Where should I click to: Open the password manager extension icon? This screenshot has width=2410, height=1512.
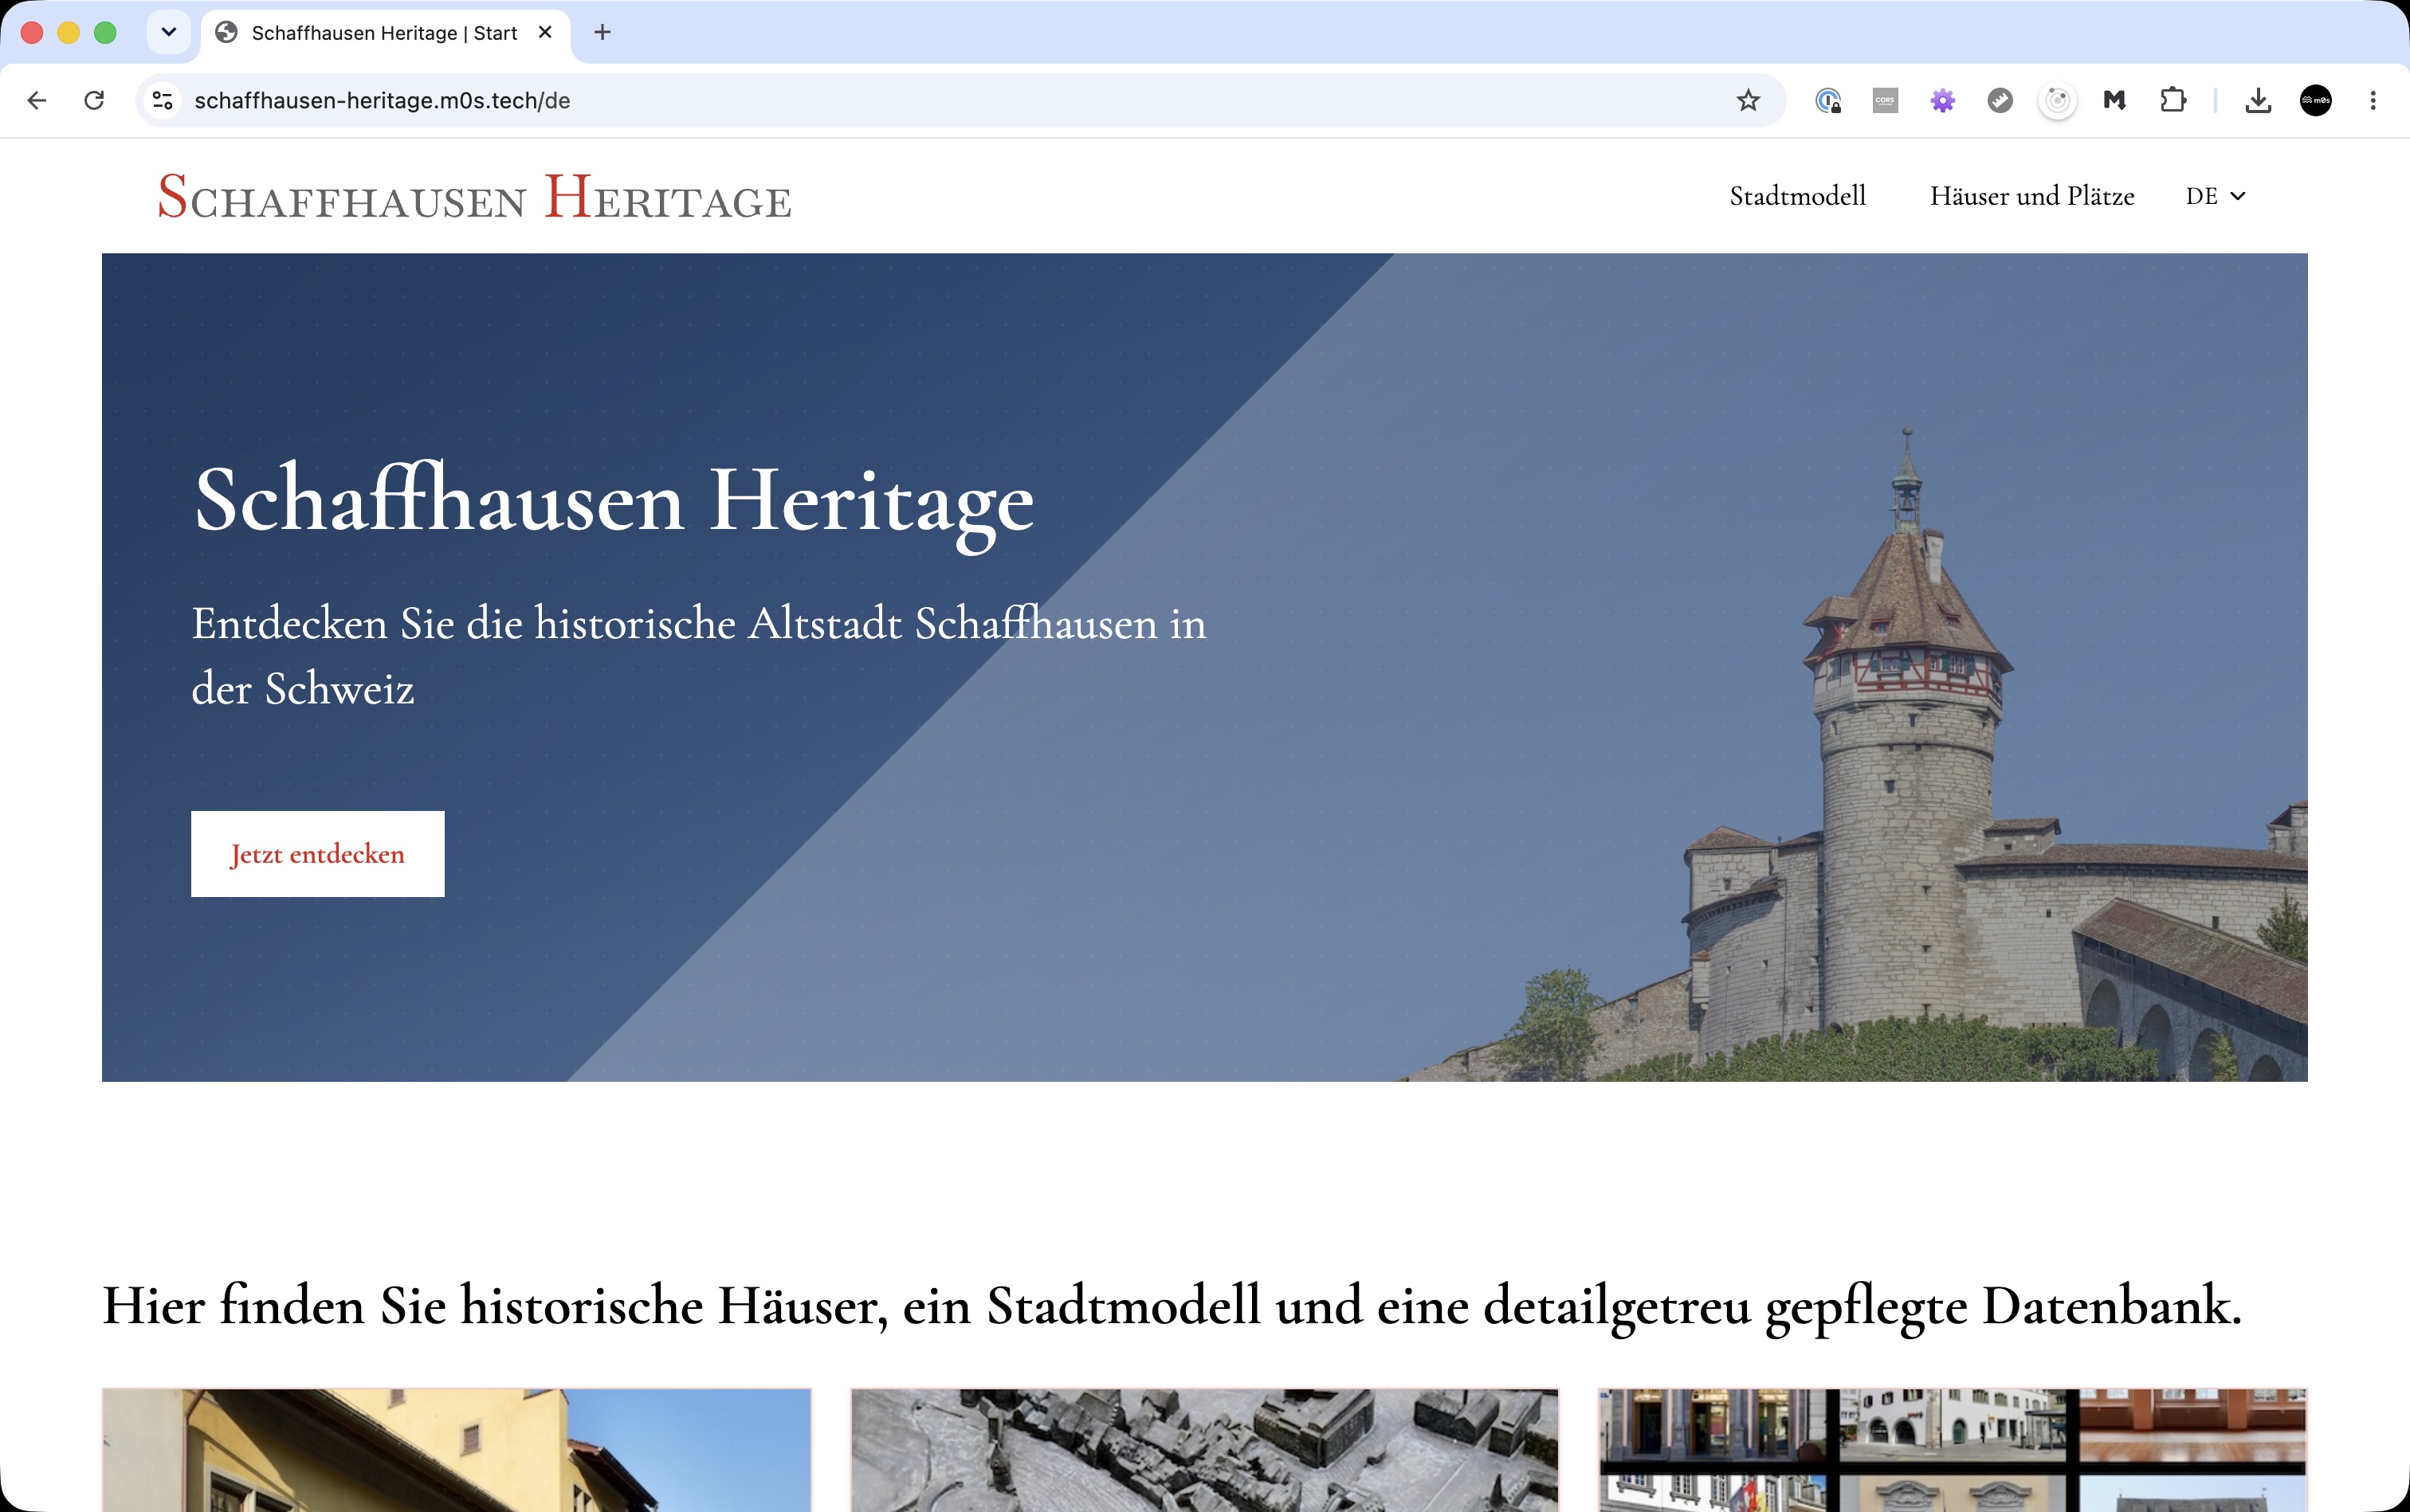point(1827,100)
